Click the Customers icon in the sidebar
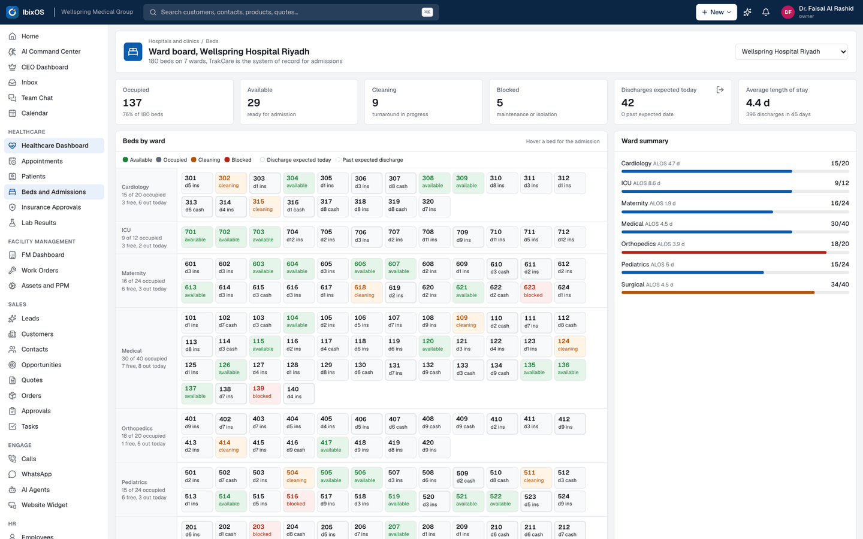Image resolution: width=863 pixels, height=539 pixels. (12, 334)
